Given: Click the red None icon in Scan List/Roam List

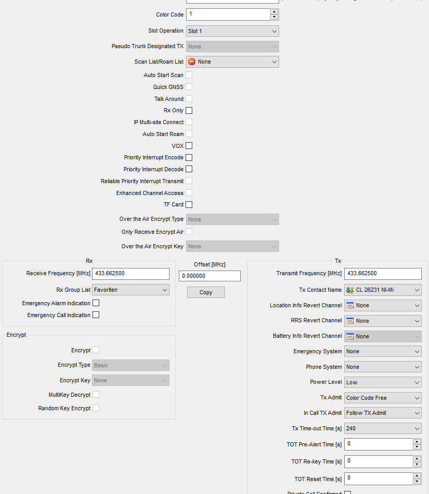Looking at the screenshot, I should [x=192, y=62].
